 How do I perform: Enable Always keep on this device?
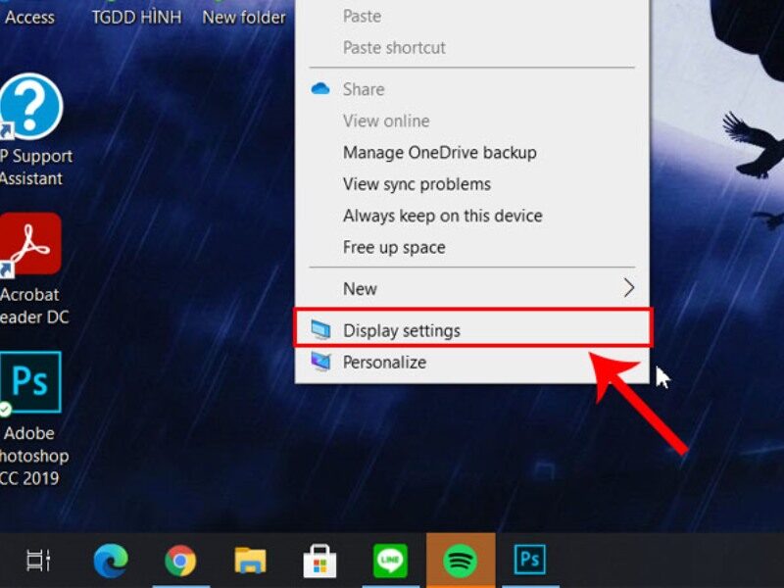pyautogui.click(x=443, y=216)
